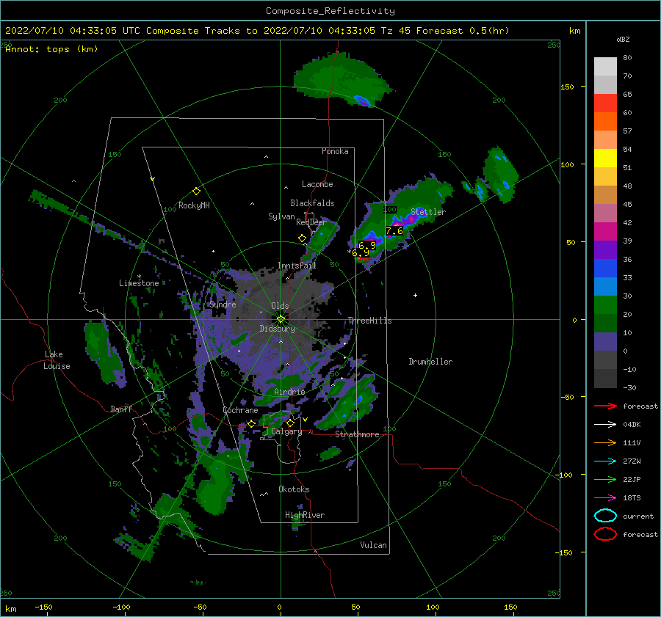Click the red forecast arrow in legend

tap(605, 406)
